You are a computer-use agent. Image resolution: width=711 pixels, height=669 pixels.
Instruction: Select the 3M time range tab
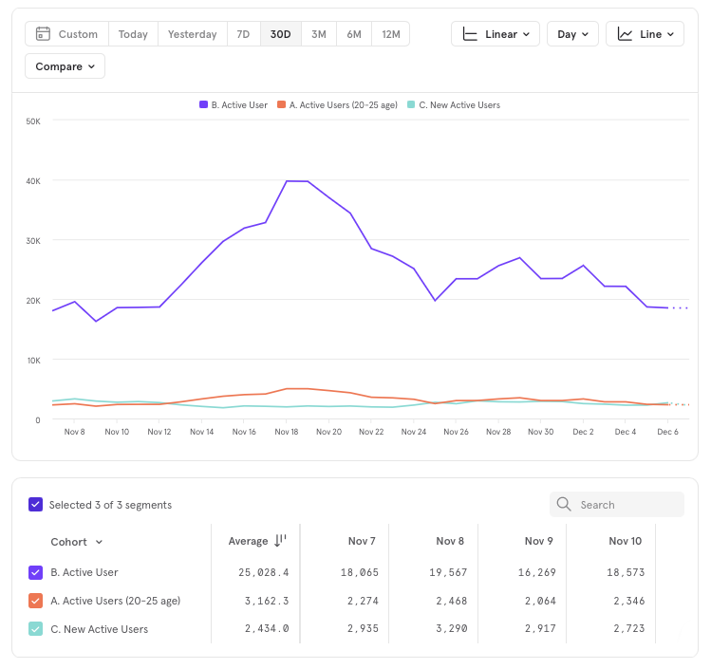pos(318,34)
